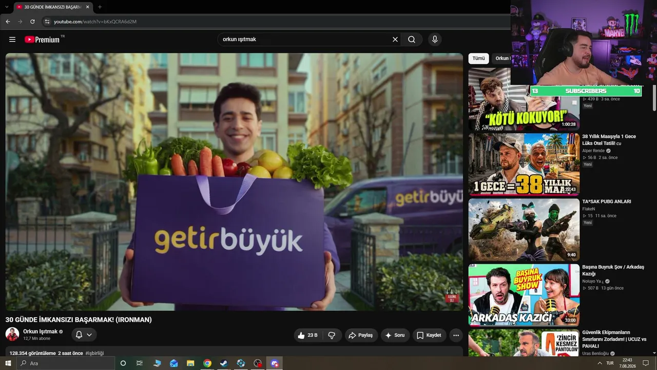The width and height of the screenshot is (657, 370).
Task: Play the 'KÖTÜ KOKUYOR!' video thumbnail
Action: coord(524,99)
